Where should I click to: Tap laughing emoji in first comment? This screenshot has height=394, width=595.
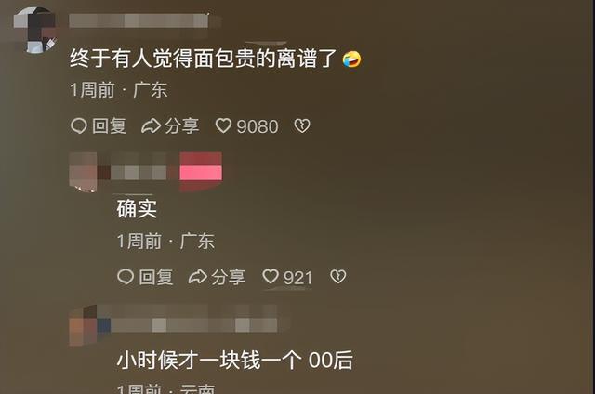(351, 59)
